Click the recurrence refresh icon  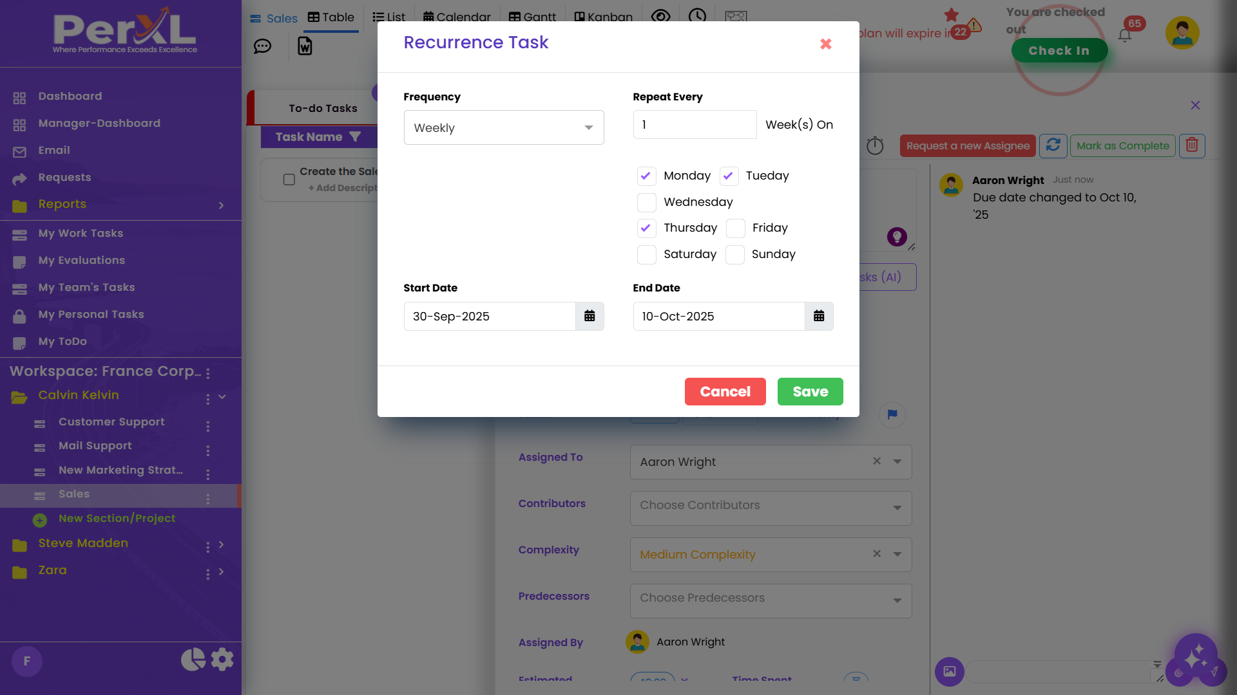coord(1053,145)
